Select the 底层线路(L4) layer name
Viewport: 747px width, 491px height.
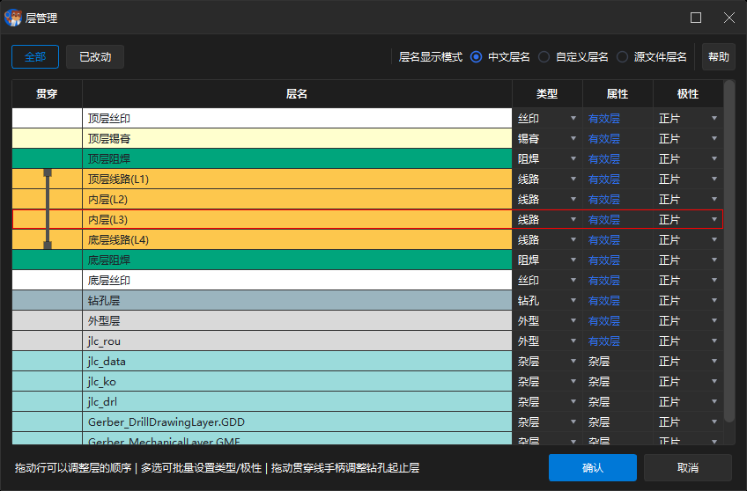click(119, 240)
